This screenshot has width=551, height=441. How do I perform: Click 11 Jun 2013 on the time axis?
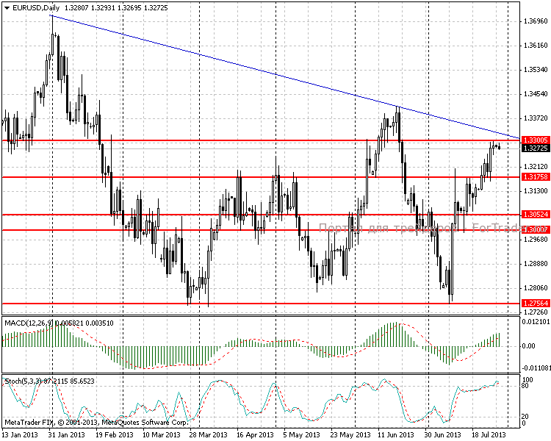click(396, 434)
